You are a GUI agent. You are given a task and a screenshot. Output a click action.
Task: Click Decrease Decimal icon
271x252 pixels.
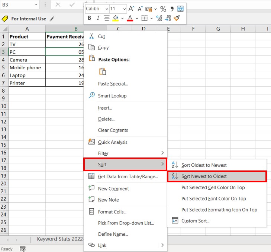[168, 18]
